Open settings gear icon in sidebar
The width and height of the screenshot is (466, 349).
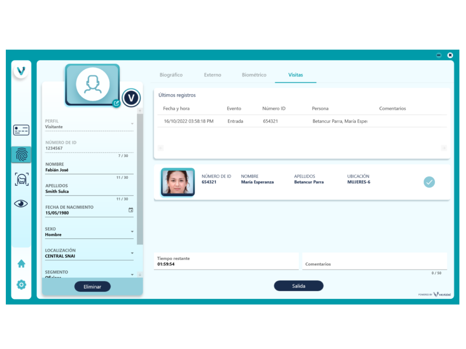coord(21,285)
